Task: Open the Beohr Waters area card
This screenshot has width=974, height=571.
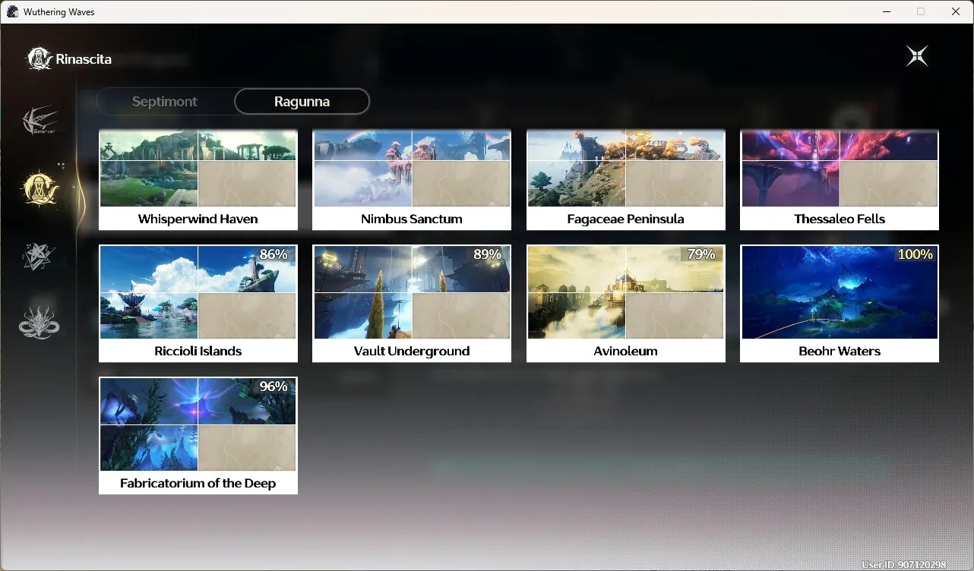Action: pyautogui.click(x=840, y=304)
